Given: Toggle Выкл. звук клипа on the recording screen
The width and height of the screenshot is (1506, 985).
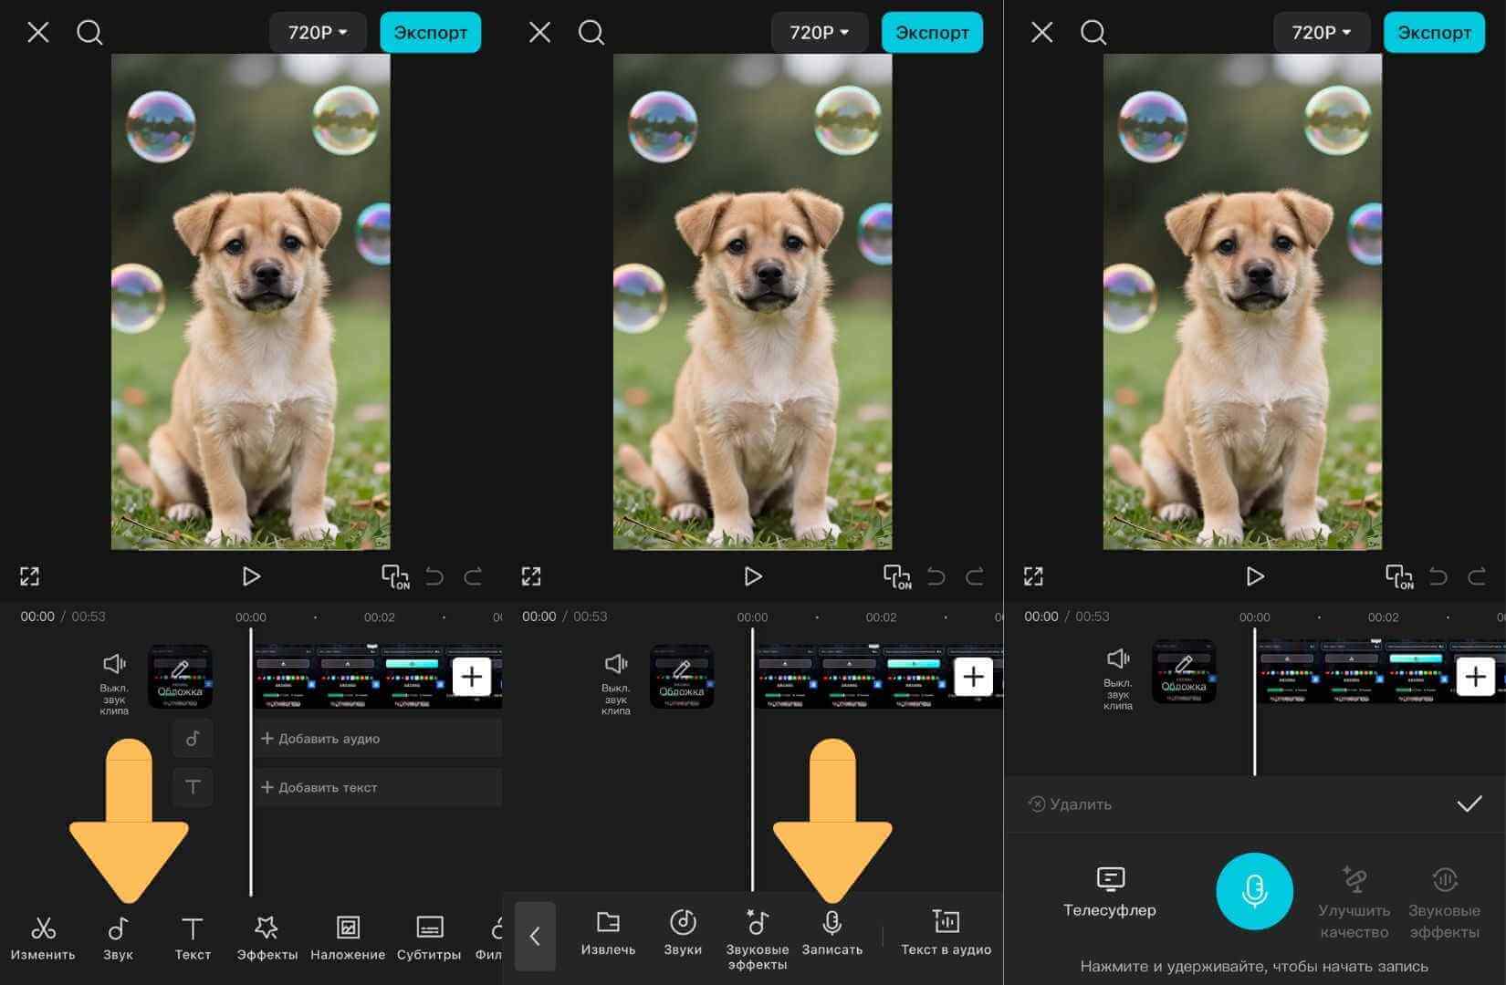Looking at the screenshot, I should pos(1117,679).
